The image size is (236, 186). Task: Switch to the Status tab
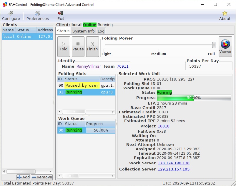click(63, 31)
